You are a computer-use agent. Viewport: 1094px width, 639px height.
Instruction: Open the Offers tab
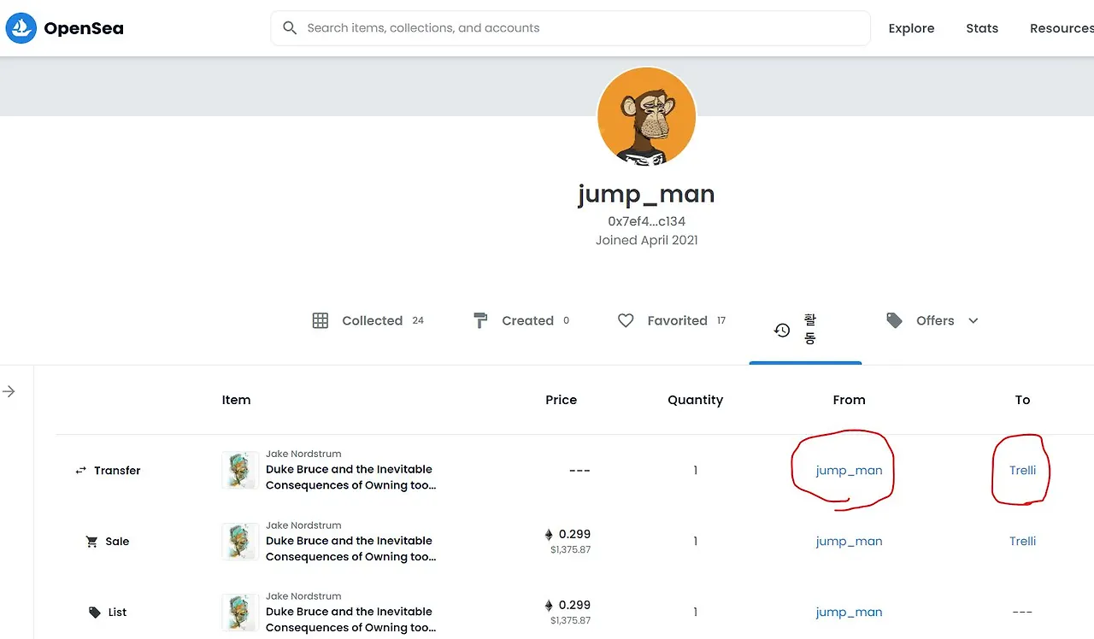click(x=933, y=320)
